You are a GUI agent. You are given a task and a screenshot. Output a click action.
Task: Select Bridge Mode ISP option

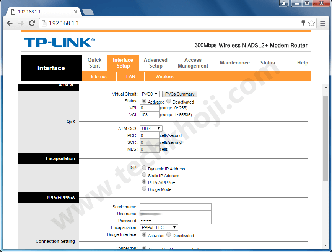click(144, 189)
